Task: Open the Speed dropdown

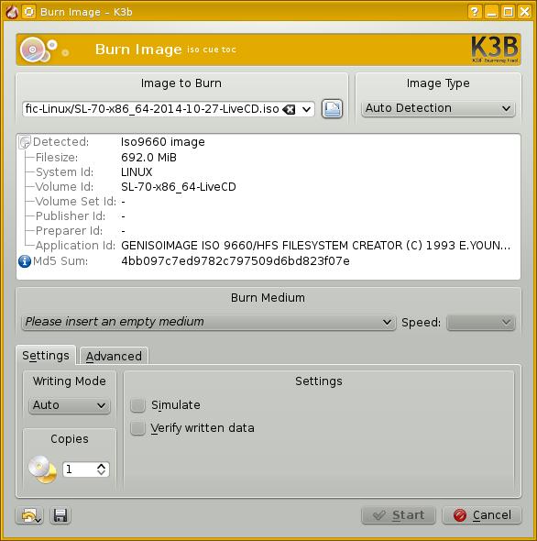Action: (481, 322)
